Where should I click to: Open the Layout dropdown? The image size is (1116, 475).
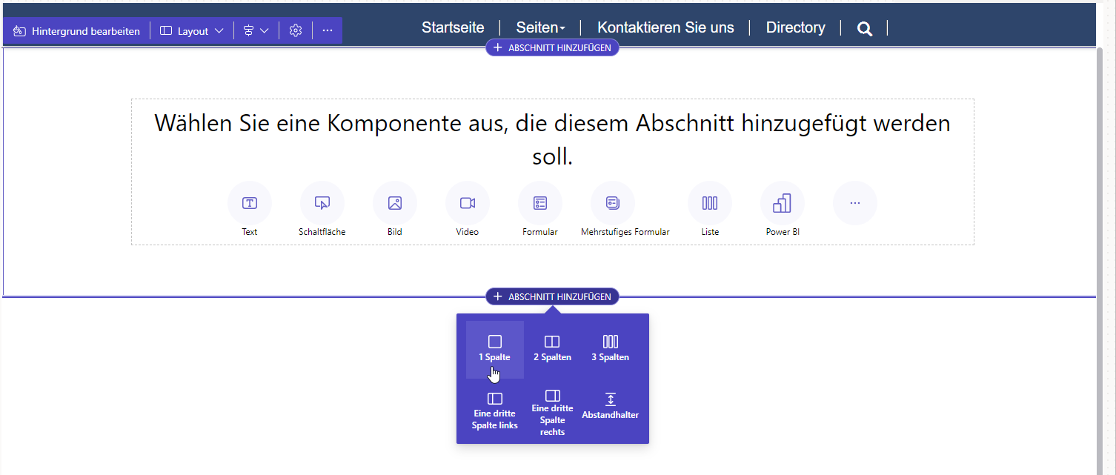pyautogui.click(x=191, y=30)
